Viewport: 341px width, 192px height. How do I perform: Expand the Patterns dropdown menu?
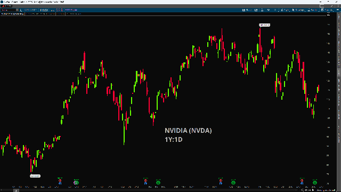[x=327, y=10]
